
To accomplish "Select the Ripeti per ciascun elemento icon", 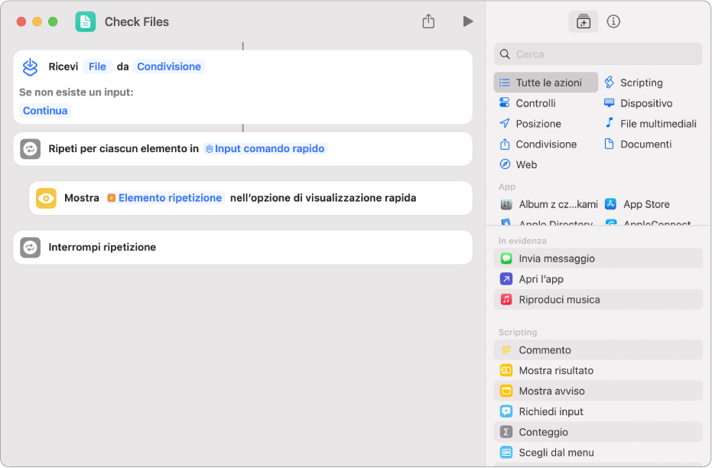I will [x=31, y=149].
